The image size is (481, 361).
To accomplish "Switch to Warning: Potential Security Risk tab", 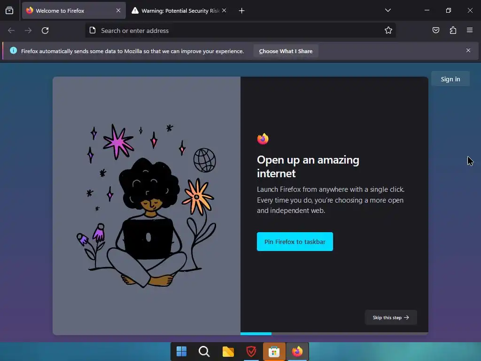I will (179, 10).
